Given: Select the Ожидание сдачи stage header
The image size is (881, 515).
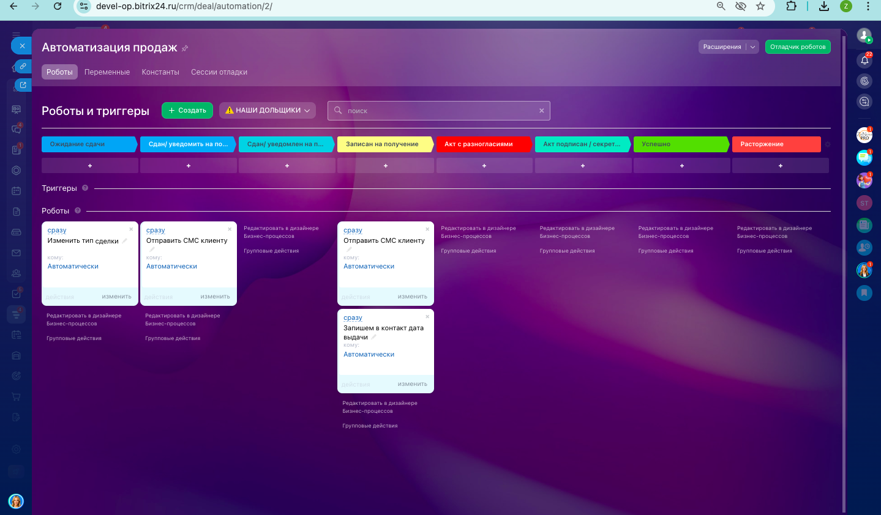Looking at the screenshot, I should (x=90, y=144).
